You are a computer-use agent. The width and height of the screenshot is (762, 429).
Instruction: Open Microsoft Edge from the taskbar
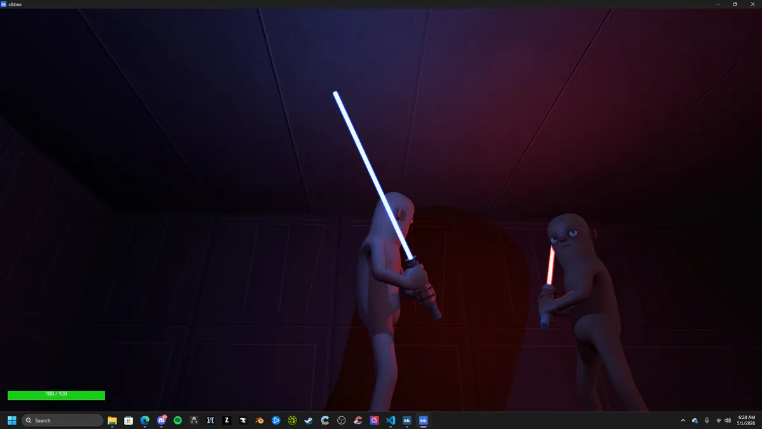[145, 420]
